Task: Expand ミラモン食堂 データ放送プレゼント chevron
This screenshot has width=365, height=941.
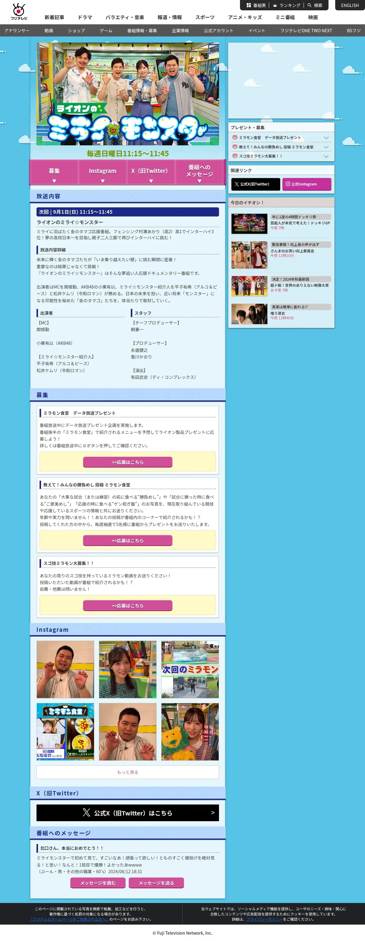Action: [x=326, y=138]
